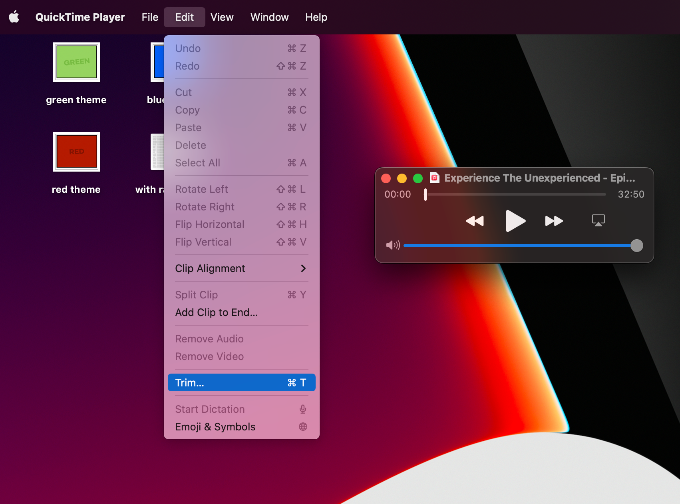
Task: Select the blue theme desktop icon
Action: click(x=157, y=62)
